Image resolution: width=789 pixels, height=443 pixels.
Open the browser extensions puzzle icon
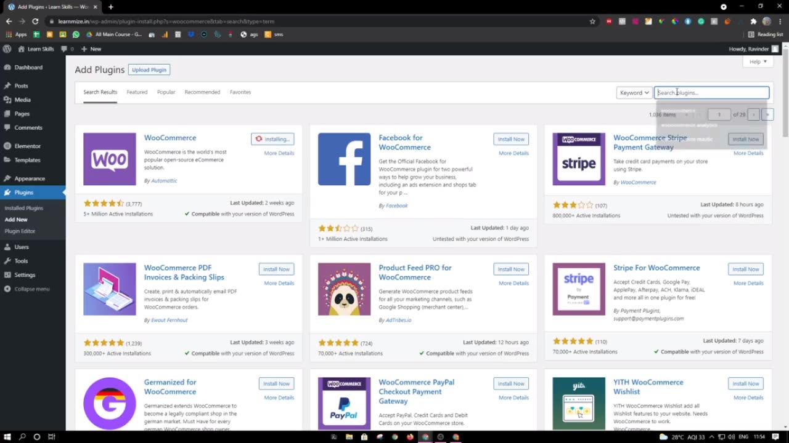tap(753, 21)
